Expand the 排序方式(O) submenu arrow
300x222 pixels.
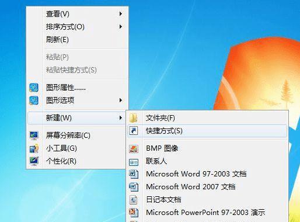point(121,27)
